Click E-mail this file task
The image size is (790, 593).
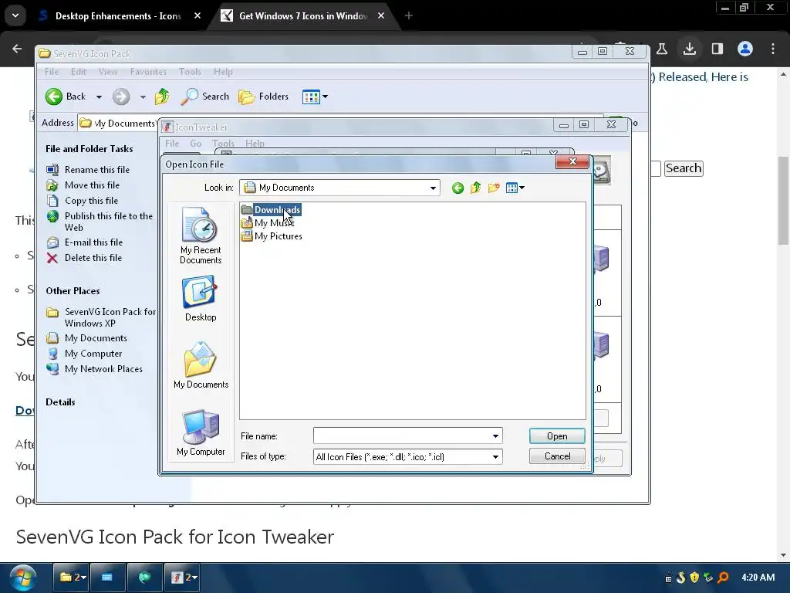click(x=84, y=242)
